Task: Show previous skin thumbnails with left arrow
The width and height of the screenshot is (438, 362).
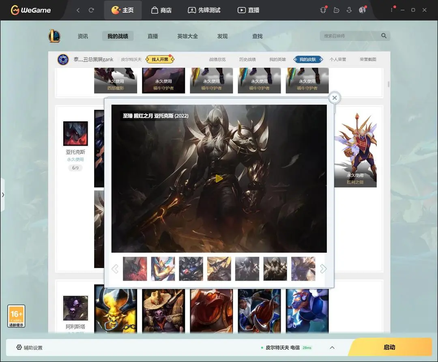Action: point(115,269)
